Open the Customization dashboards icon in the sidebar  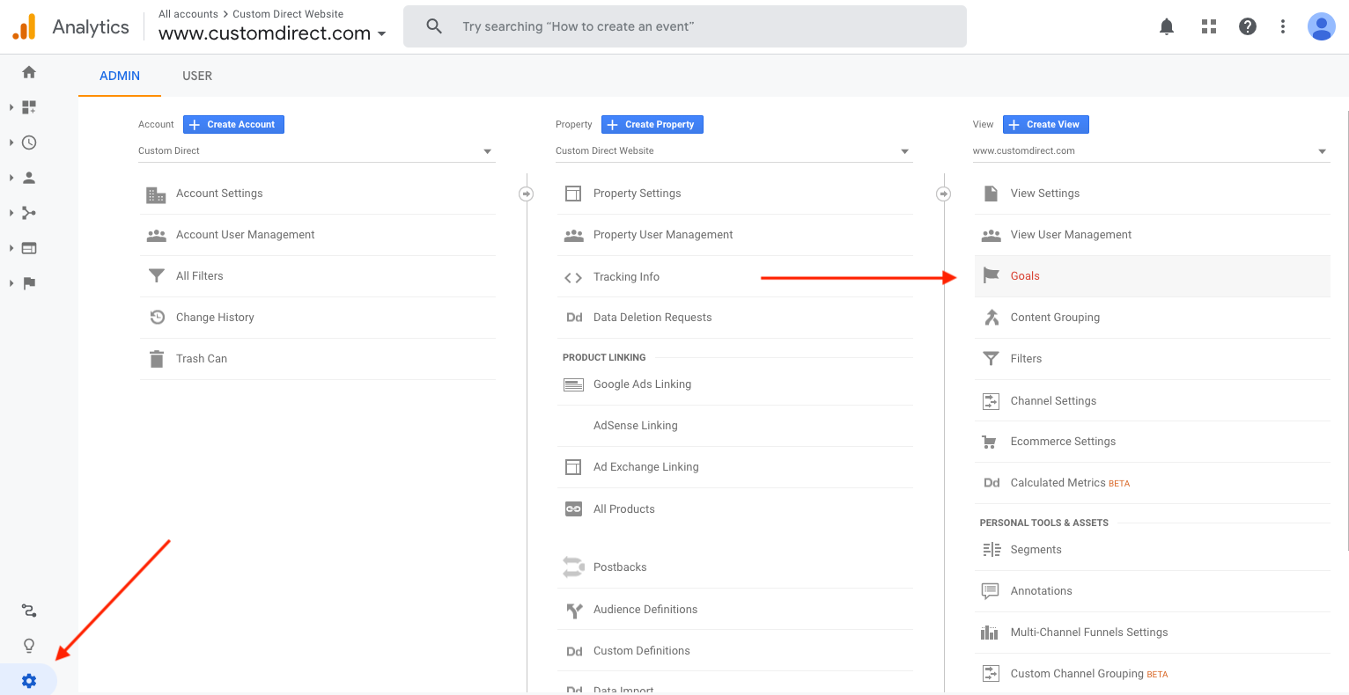(29, 107)
